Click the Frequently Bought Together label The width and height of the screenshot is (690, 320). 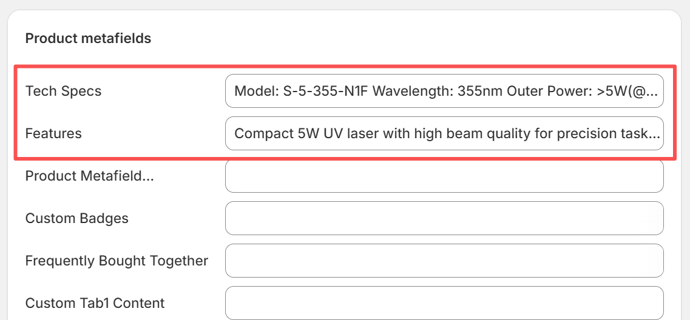click(x=117, y=261)
